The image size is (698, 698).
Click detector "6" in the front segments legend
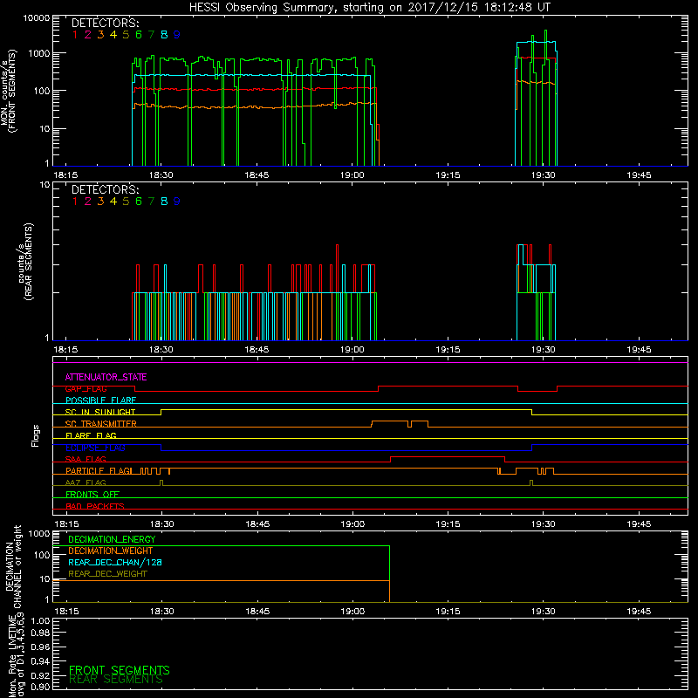pyautogui.click(x=139, y=35)
